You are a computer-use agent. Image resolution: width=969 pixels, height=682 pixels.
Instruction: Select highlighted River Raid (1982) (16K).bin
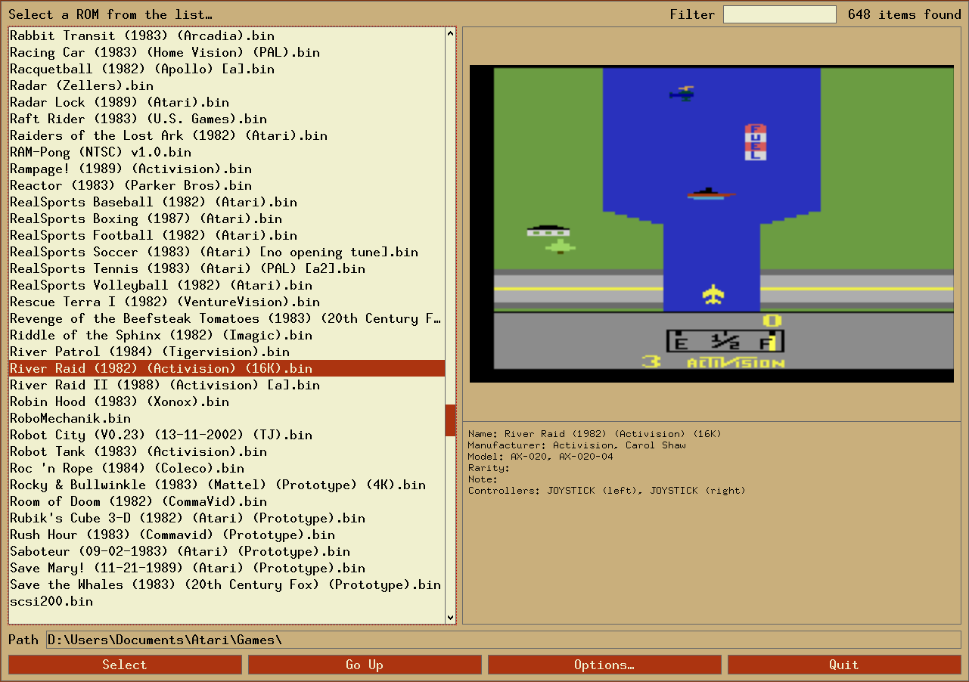(x=227, y=368)
